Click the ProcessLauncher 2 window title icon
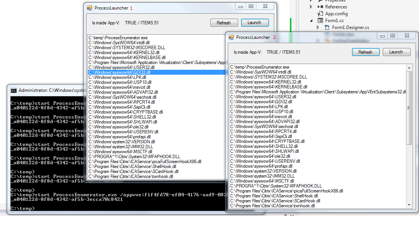This screenshot has width=419, height=234. [x=231, y=37]
